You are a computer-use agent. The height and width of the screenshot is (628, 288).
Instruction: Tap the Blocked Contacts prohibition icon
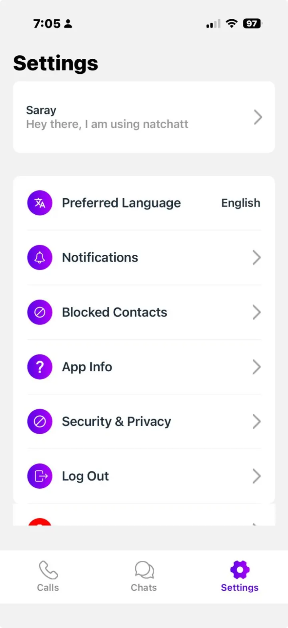40,312
